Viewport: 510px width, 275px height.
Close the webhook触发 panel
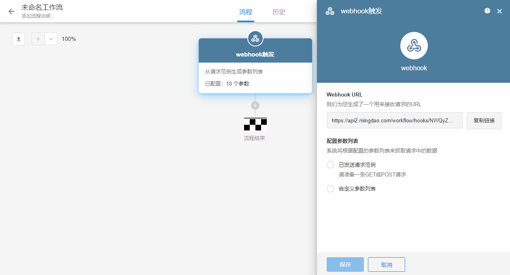click(x=499, y=11)
